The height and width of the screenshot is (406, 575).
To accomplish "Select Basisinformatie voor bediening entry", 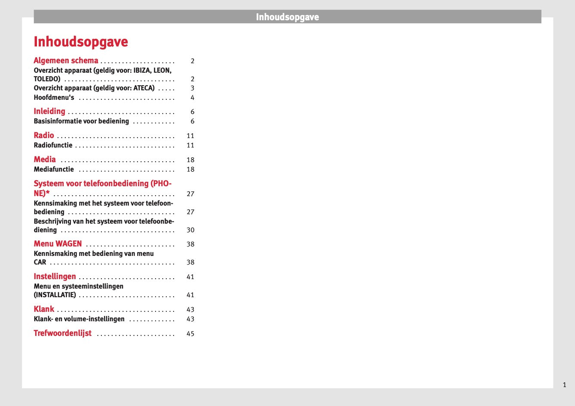I will pos(81,121).
